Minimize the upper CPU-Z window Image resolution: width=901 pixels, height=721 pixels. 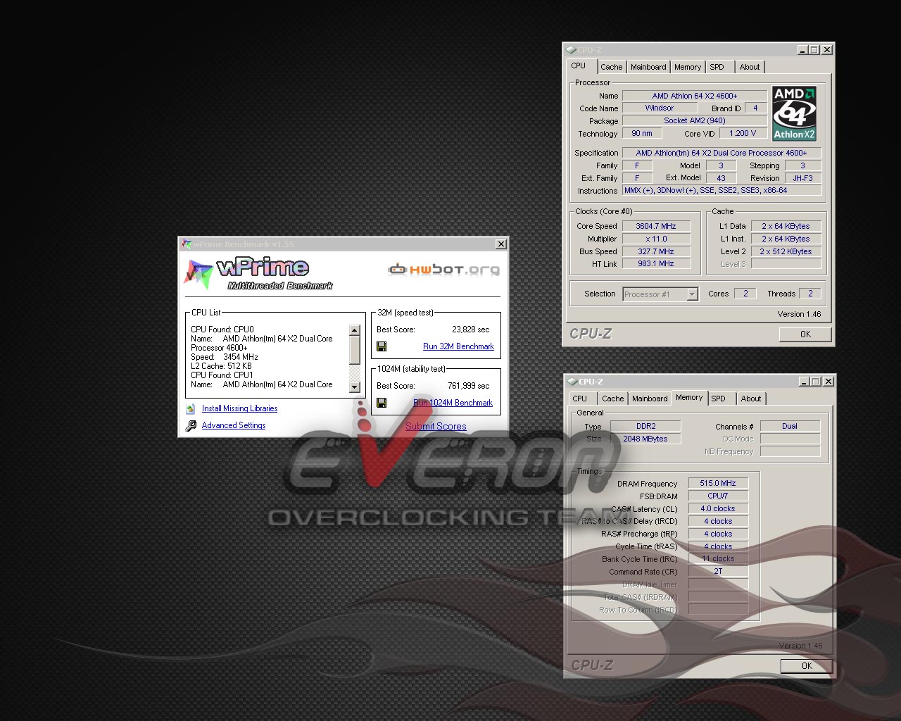pos(802,50)
